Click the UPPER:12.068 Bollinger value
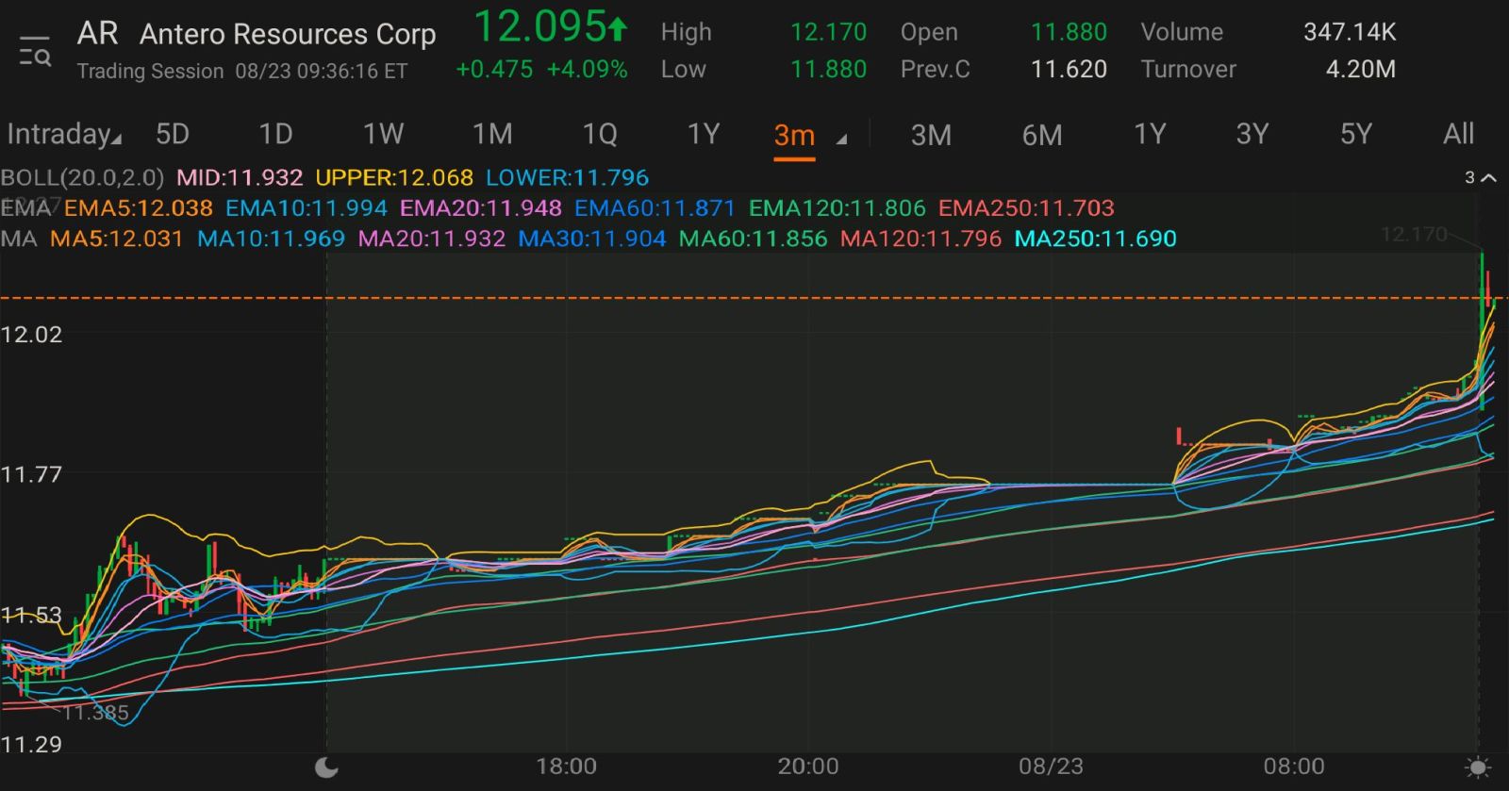This screenshot has height=791, width=1509. [394, 177]
